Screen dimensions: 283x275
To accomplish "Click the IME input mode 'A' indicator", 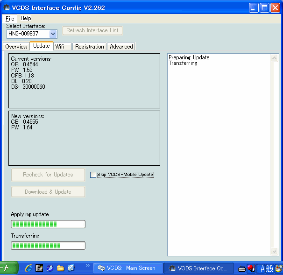I will (262, 268).
